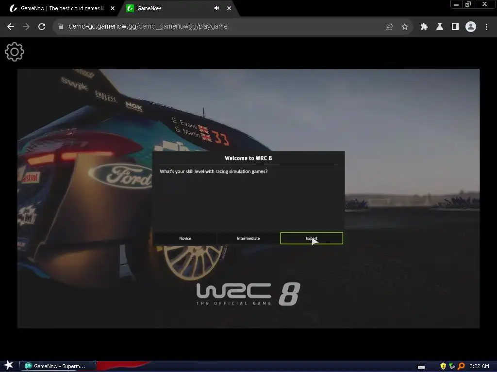Open the magnifier search tray icon
497x372 pixels.
coord(461,366)
